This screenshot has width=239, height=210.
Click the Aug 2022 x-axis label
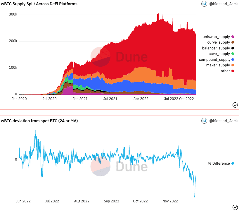click(82, 201)
